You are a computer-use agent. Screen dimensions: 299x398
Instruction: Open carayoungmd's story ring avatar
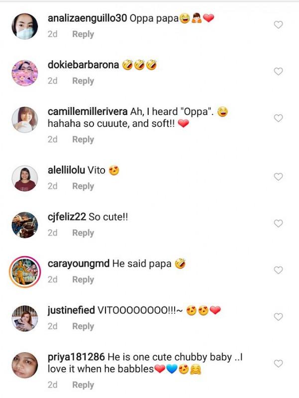pyautogui.click(x=24, y=271)
